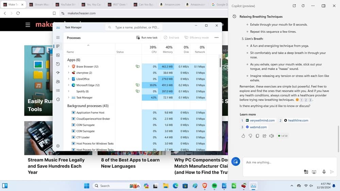The image size is (340, 191).
Task: Click Run new task button
Action: (x=147, y=38)
